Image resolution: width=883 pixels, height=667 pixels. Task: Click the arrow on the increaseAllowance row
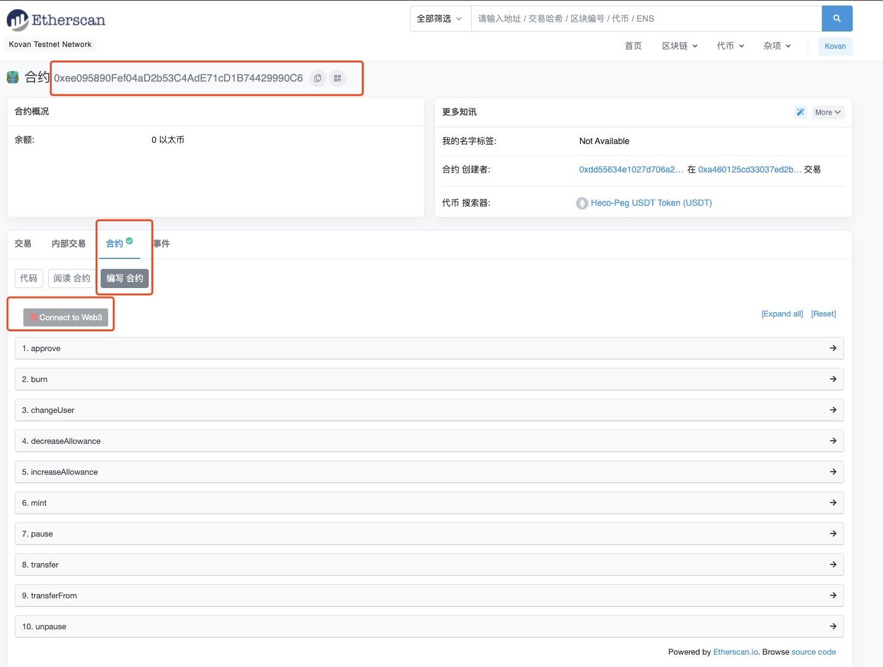click(x=833, y=472)
